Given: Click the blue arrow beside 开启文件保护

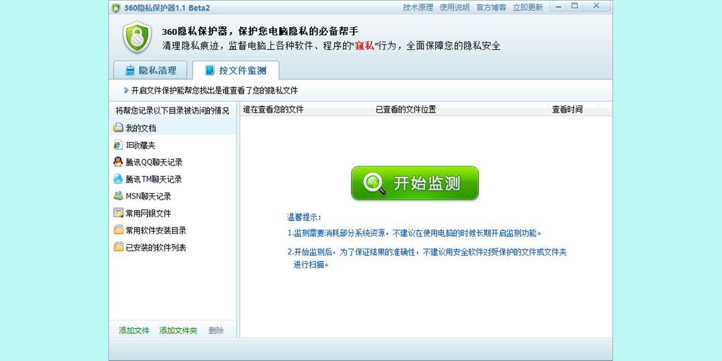Looking at the screenshot, I should 126,90.
